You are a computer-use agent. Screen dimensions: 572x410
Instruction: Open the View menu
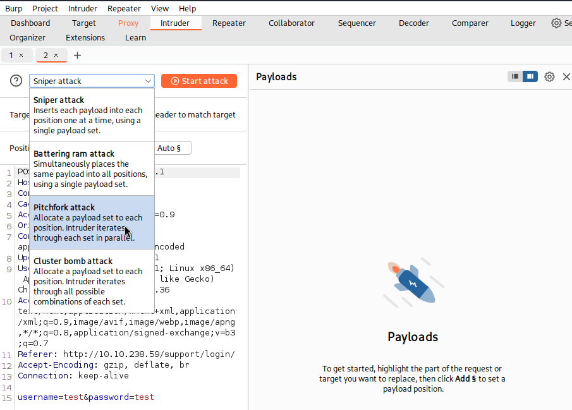coord(160,8)
